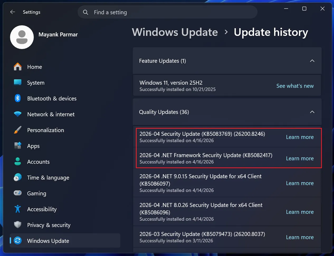The height and width of the screenshot is (256, 334).
Task: Click the Gaming controller icon
Action: pyautogui.click(x=18, y=193)
